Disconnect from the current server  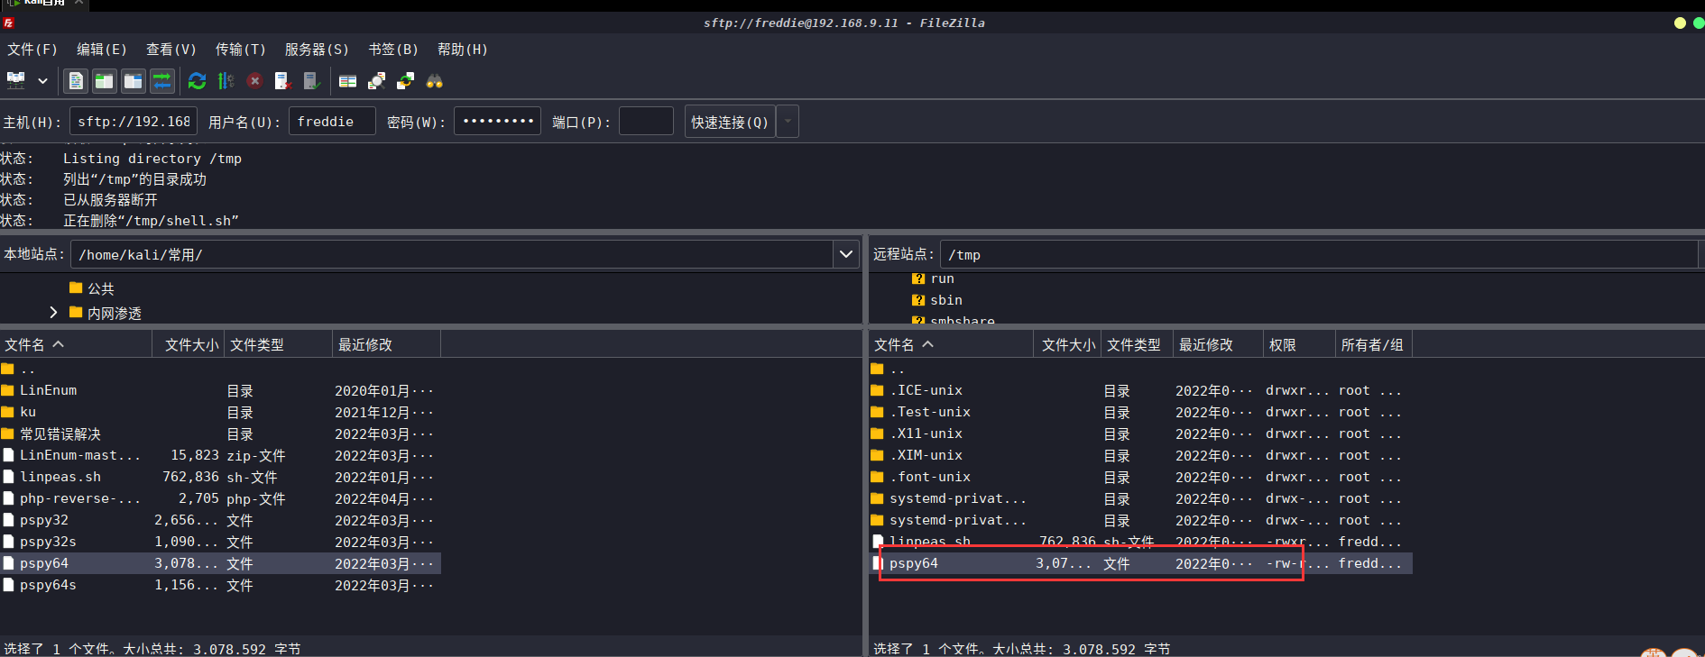pos(283,81)
